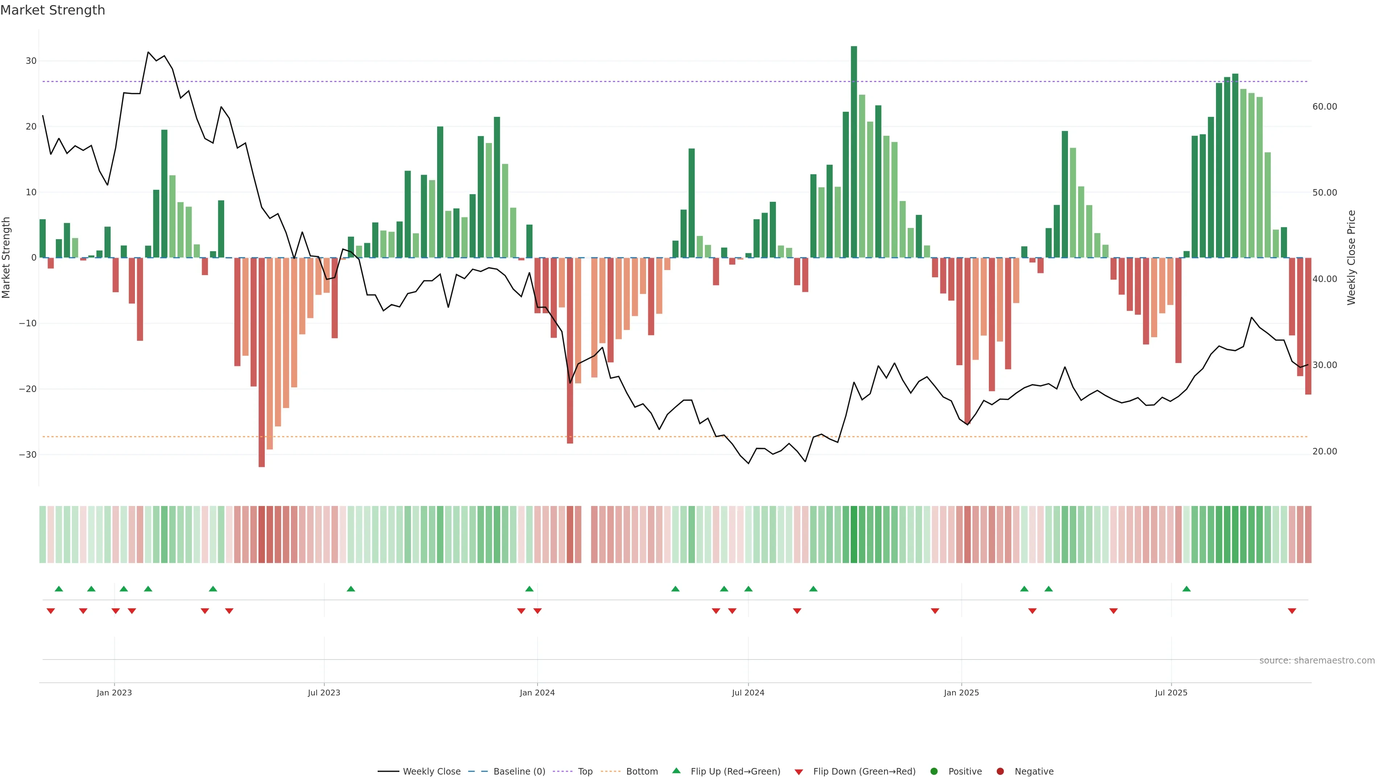This screenshot has height=784, width=1393.
Task: Click the lone flip-up triangle after Jul 2023
Action: click(x=351, y=589)
